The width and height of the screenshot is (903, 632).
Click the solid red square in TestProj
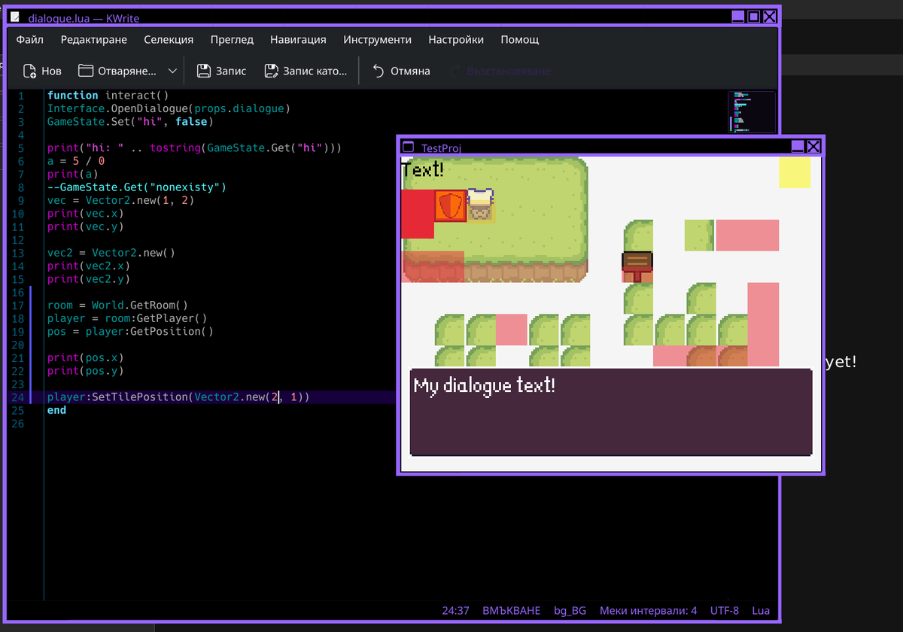pos(418,214)
